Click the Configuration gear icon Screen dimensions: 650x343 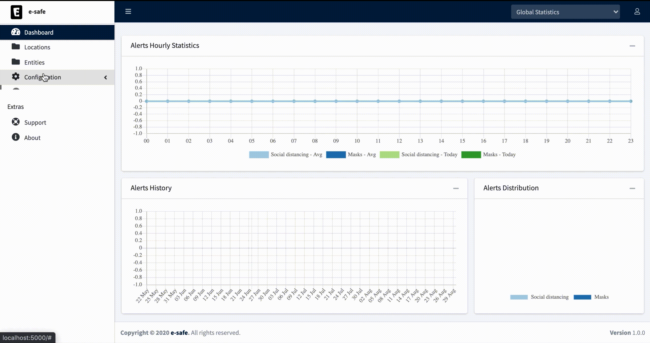(15, 77)
